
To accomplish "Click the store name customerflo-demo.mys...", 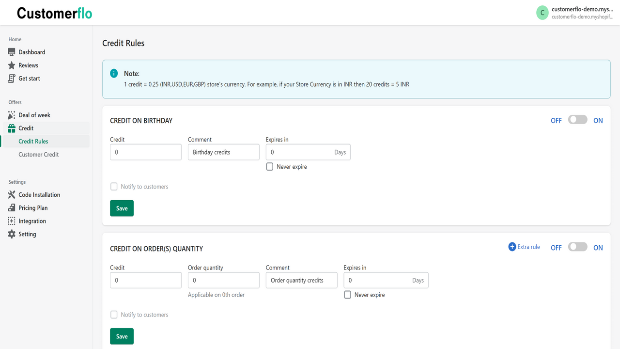I will (x=582, y=9).
